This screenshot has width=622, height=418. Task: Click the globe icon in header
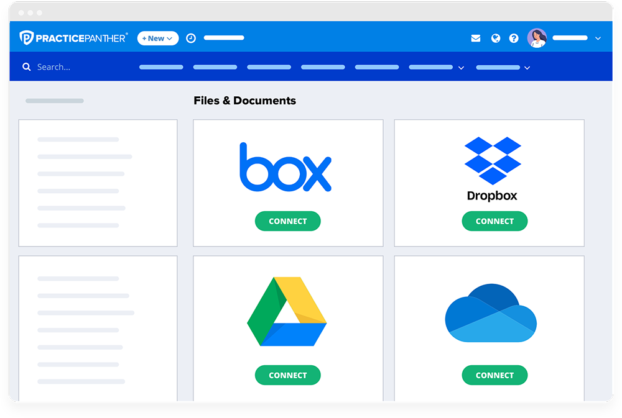point(496,39)
